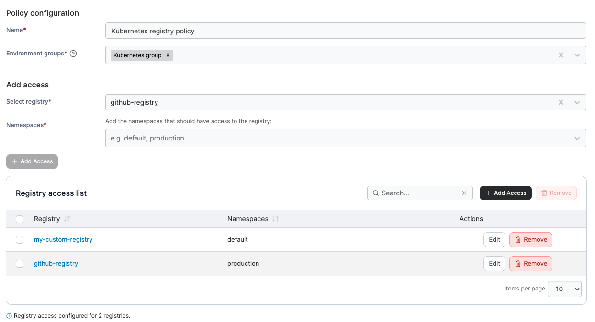Viewport: 595px width, 322px height.
Task: Remove the Kubernetes group tag
Action: coord(168,55)
